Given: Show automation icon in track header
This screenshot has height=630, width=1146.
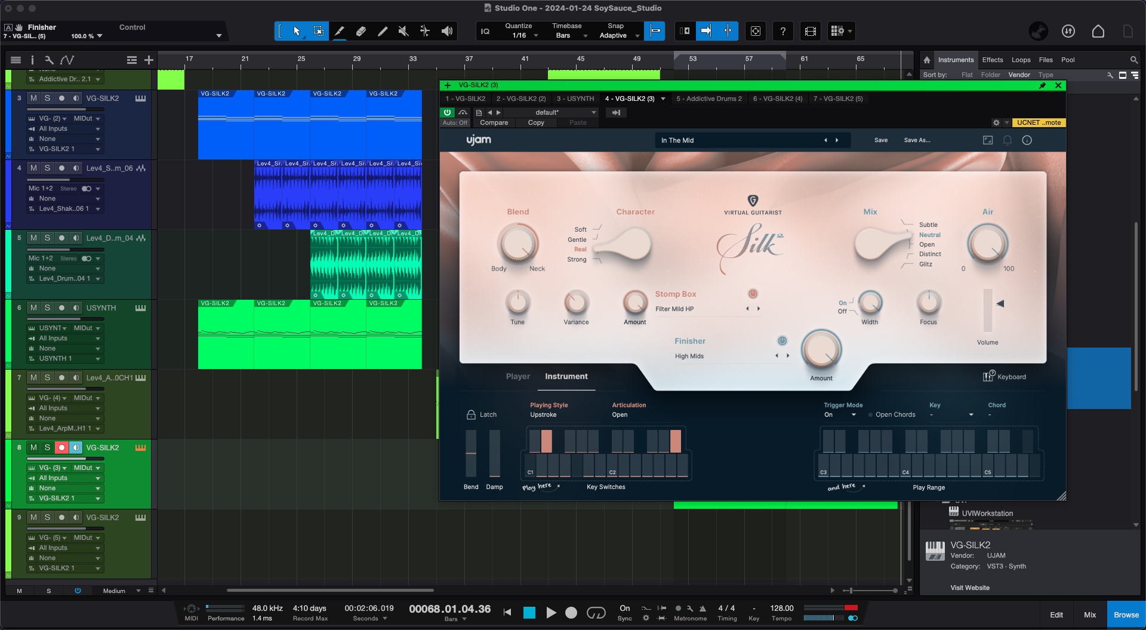Looking at the screenshot, I should click(x=67, y=60).
